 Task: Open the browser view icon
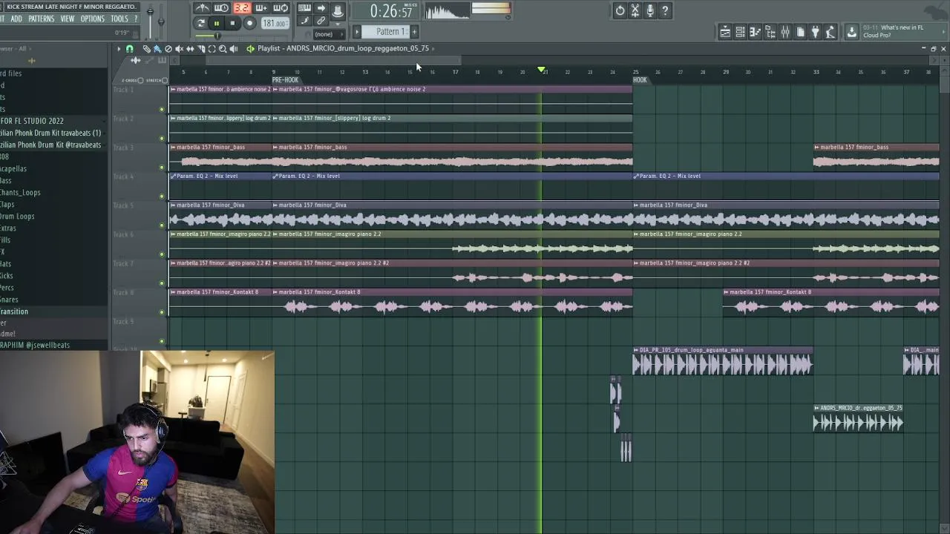[770, 32]
